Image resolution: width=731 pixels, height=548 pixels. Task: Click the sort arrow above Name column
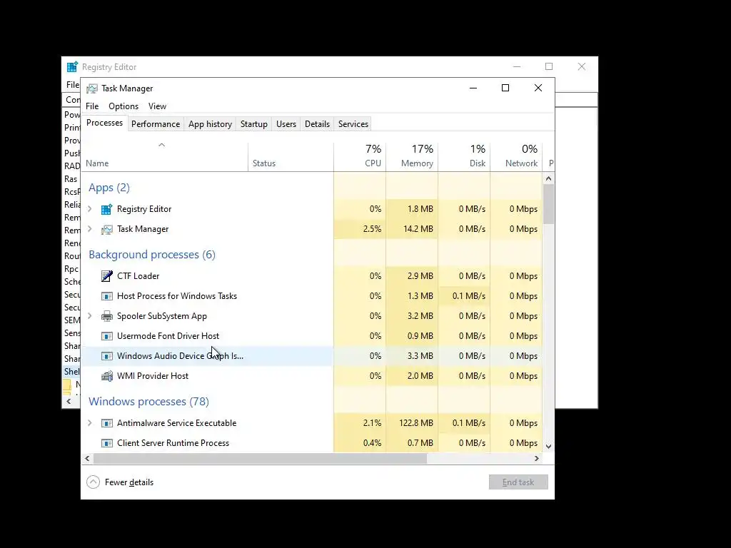coord(162,145)
